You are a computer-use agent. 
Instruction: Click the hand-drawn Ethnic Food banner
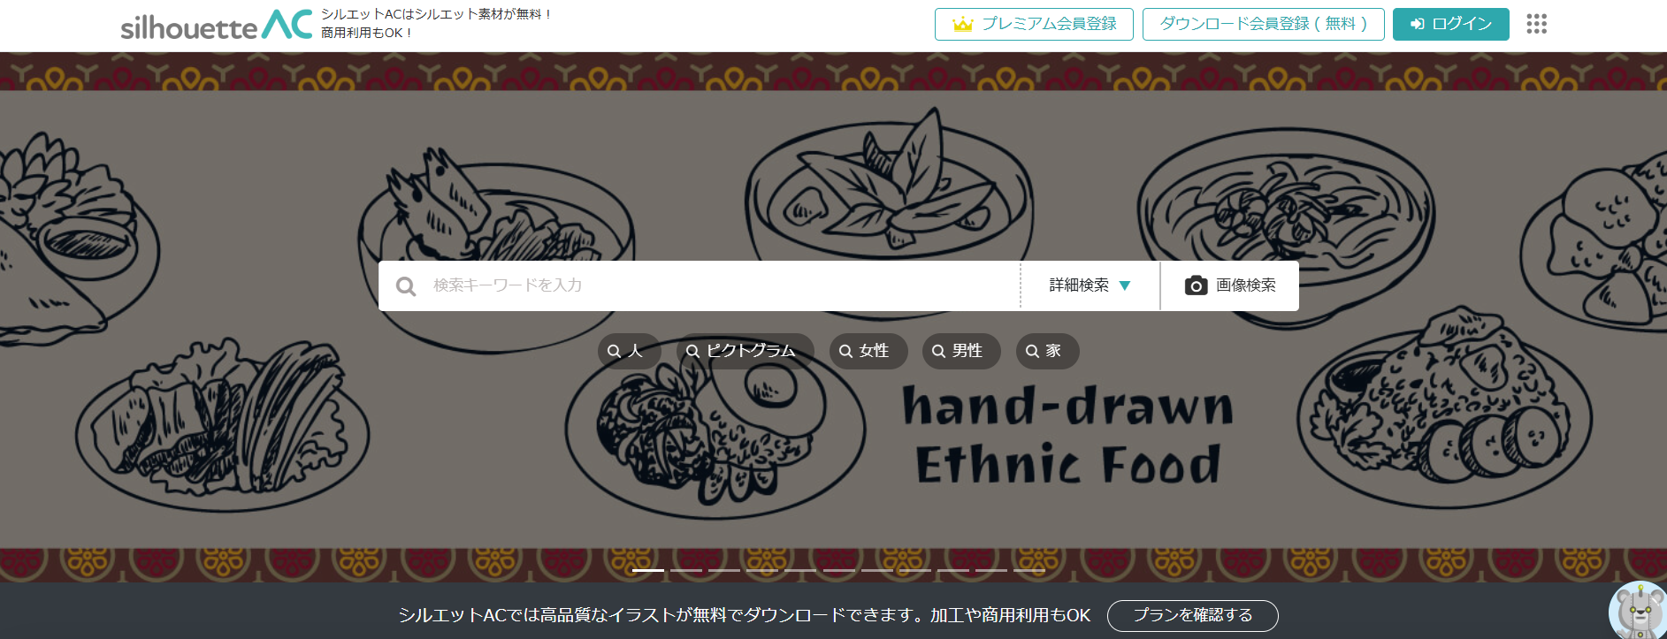[x=1067, y=435]
